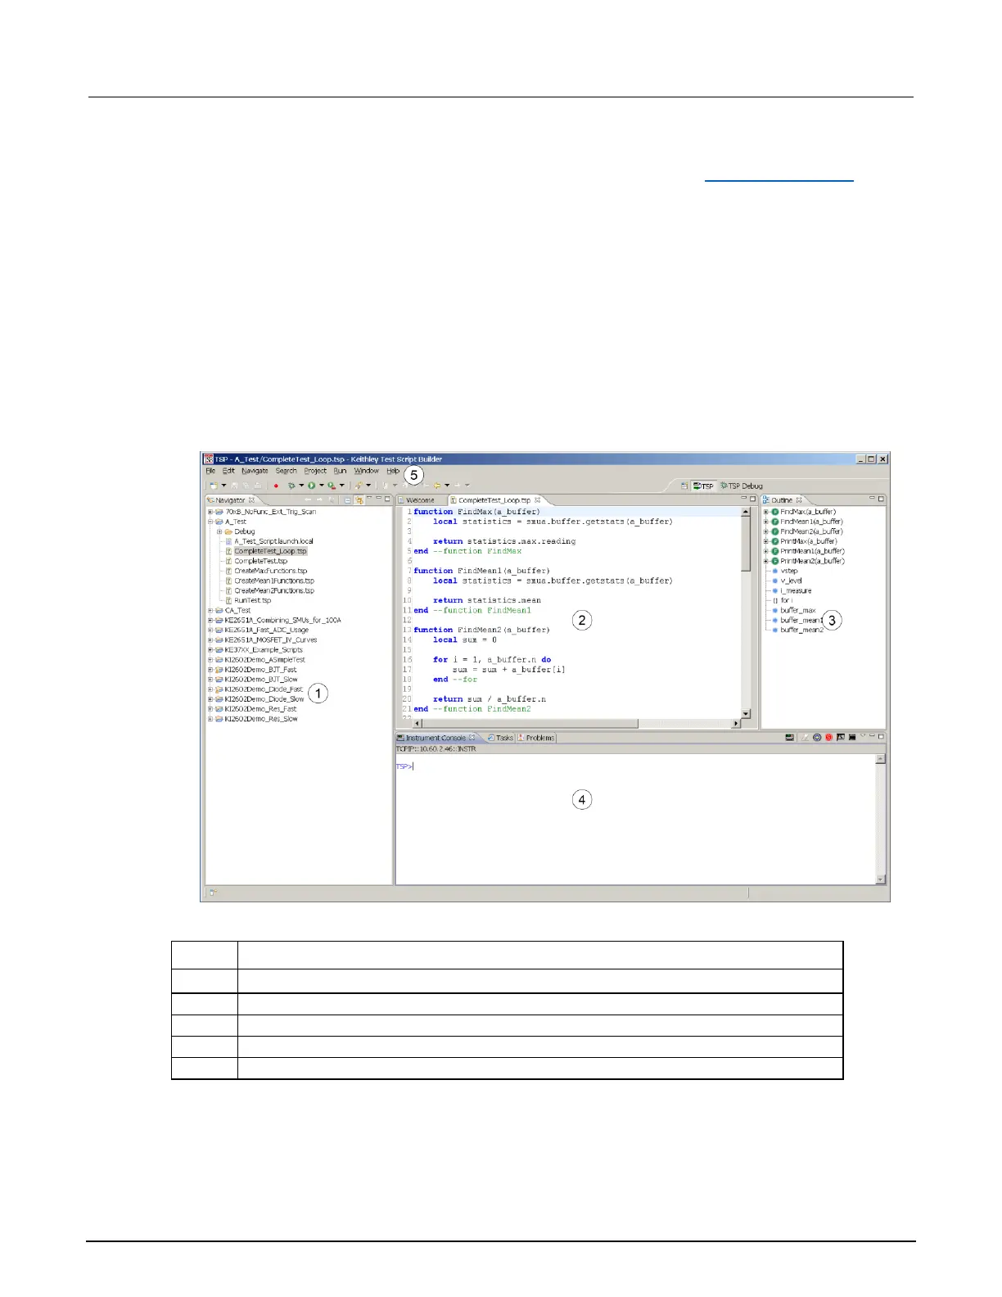Click the open instrument icon in console toolbar
Viewport: 1002px width, 1297px height.
(789, 738)
